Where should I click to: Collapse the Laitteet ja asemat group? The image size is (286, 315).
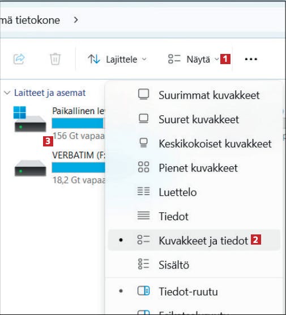click(x=7, y=93)
